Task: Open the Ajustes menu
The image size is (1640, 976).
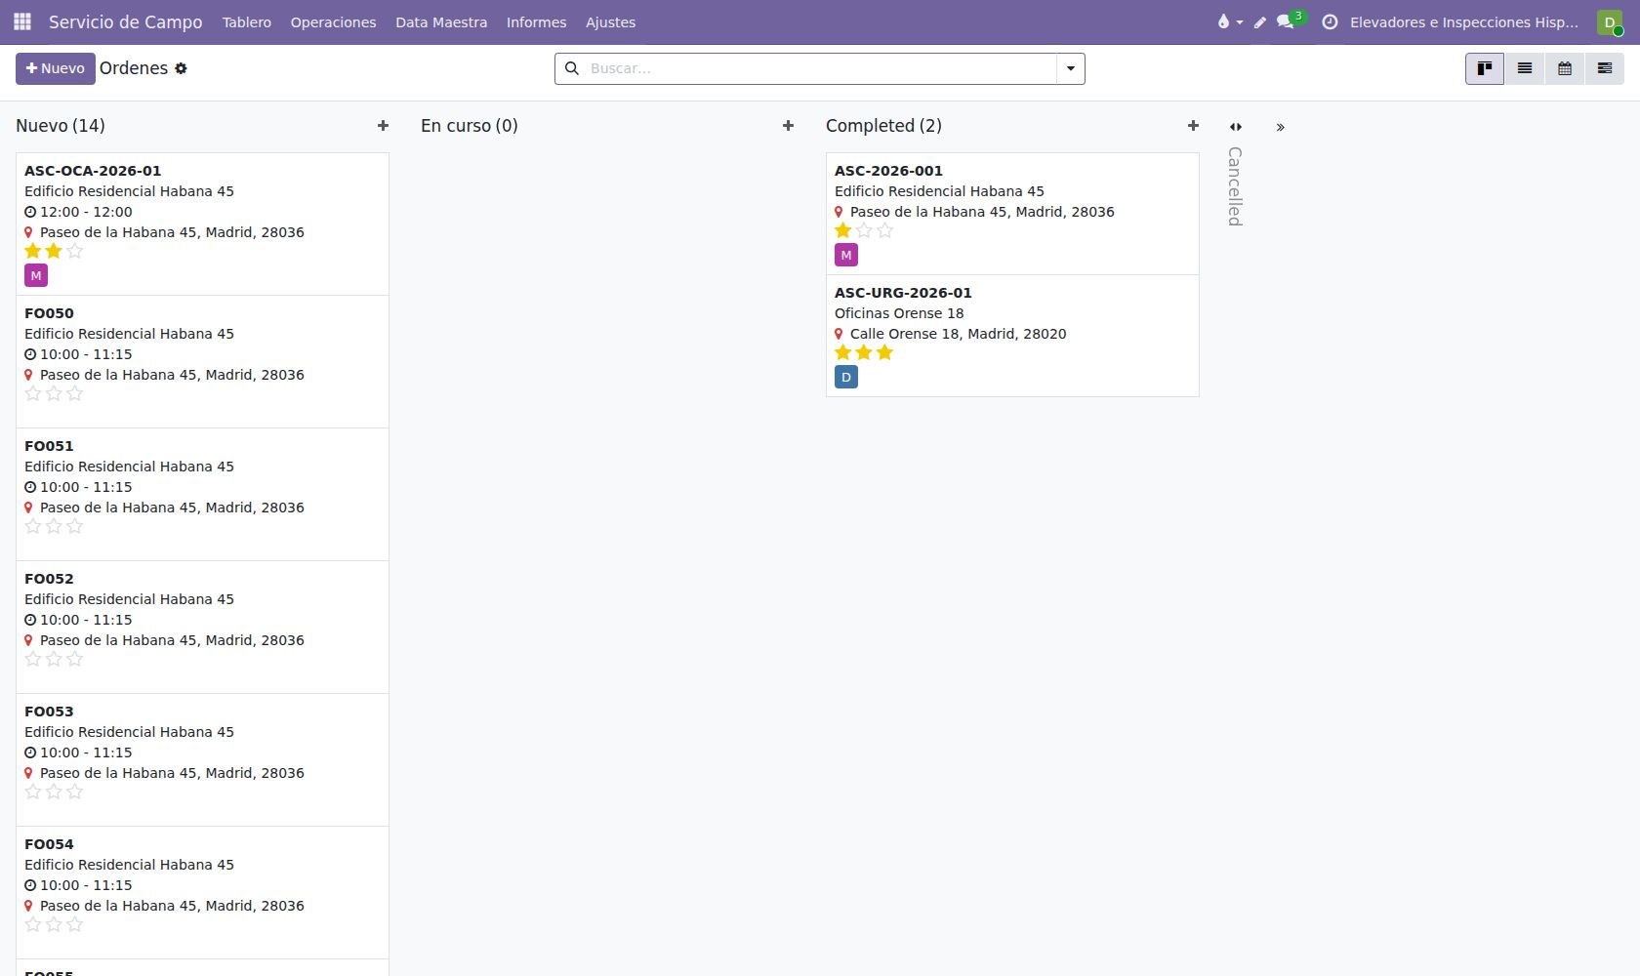Action: pos(610,22)
